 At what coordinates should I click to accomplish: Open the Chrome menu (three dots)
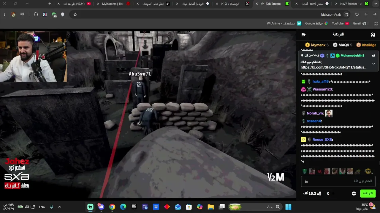tap(4, 14)
